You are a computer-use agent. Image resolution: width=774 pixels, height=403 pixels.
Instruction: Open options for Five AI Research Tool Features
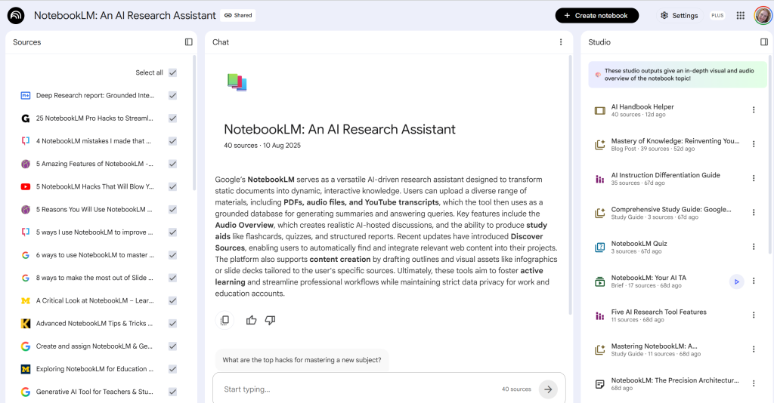pos(754,315)
